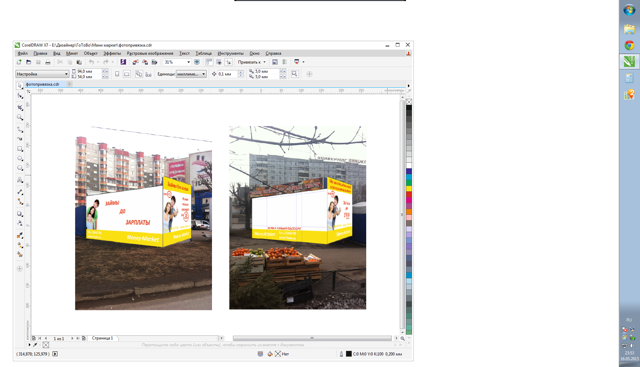
Task: Set portrait page orientation
Action: coord(117,74)
